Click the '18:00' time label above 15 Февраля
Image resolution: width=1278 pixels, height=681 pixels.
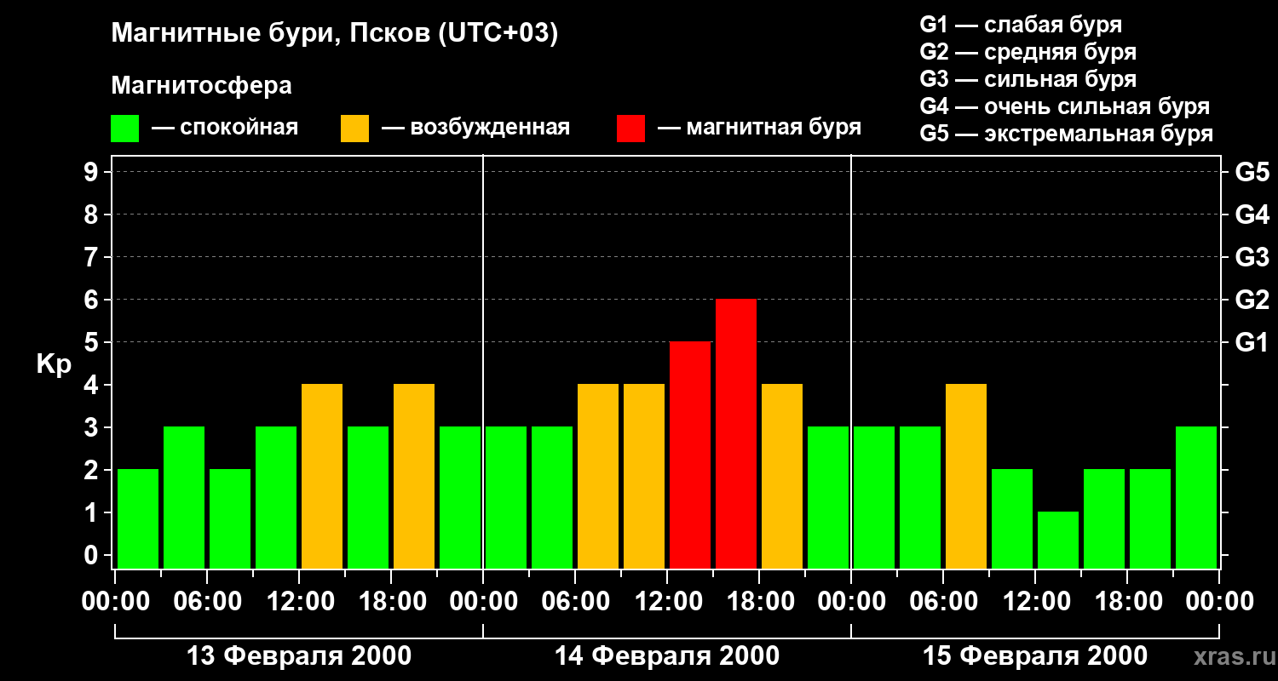[x=1127, y=601]
